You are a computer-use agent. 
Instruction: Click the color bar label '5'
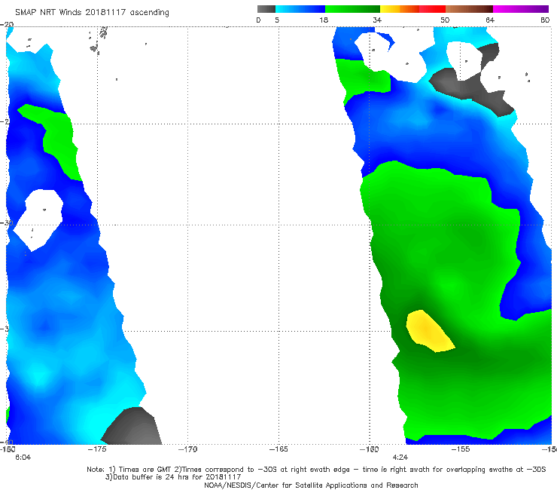tap(277, 20)
